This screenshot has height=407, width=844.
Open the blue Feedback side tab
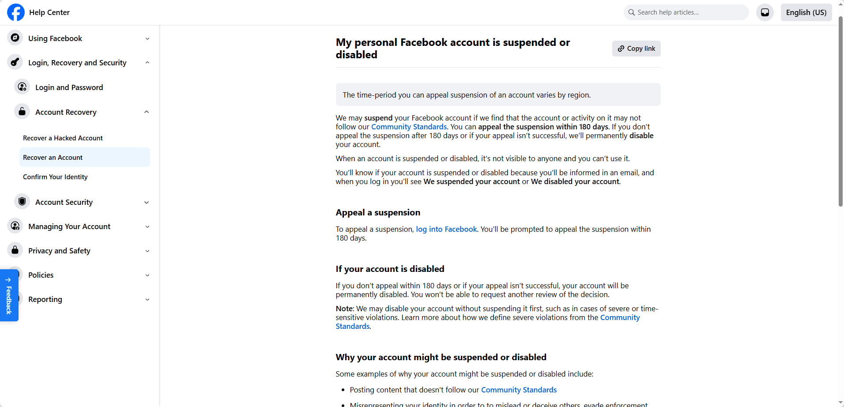pos(9,296)
